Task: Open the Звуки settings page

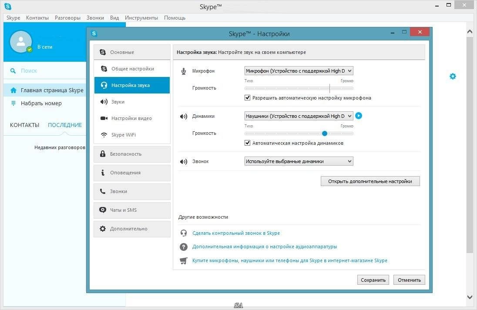Action: (x=132, y=102)
